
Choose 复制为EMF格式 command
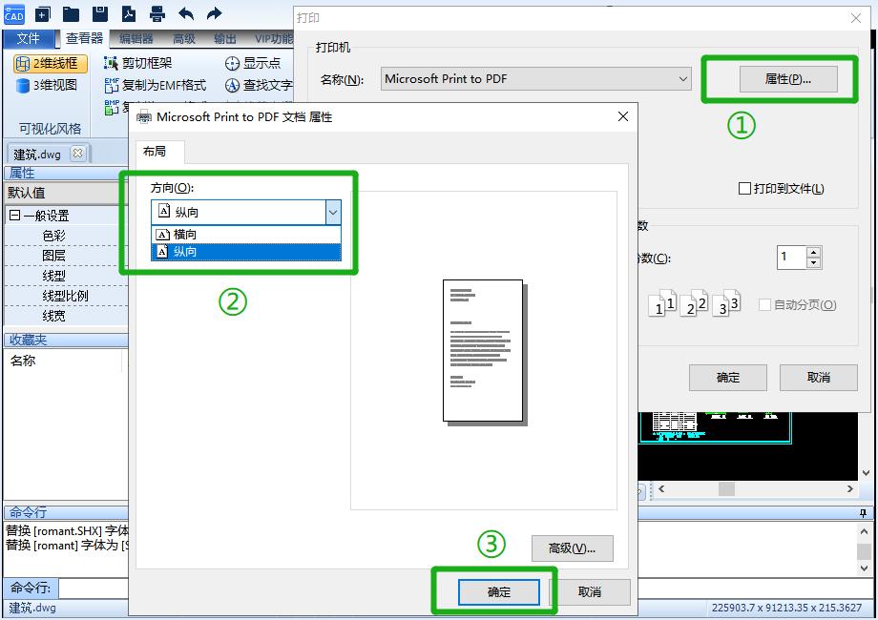(156, 85)
